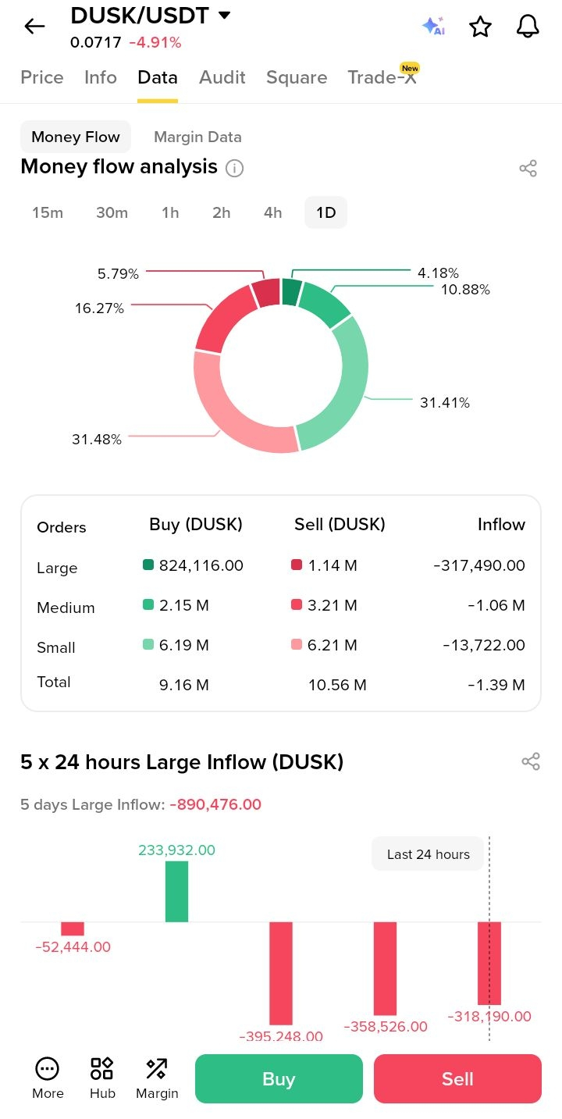Tap the green Buy button

(279, 1078)
